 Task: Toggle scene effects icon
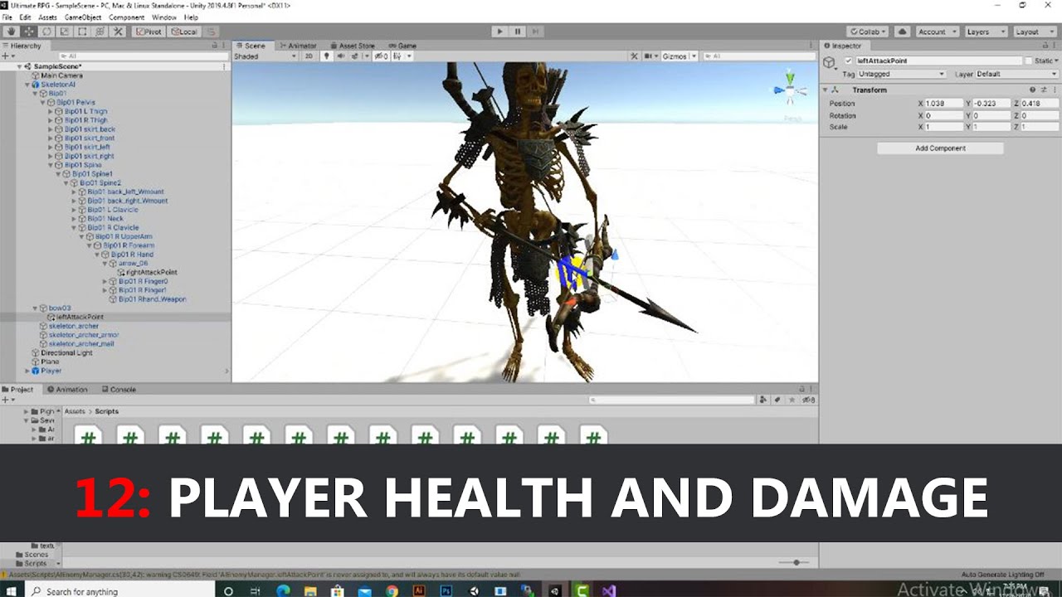pyautogui.click(x=356, y=56)
